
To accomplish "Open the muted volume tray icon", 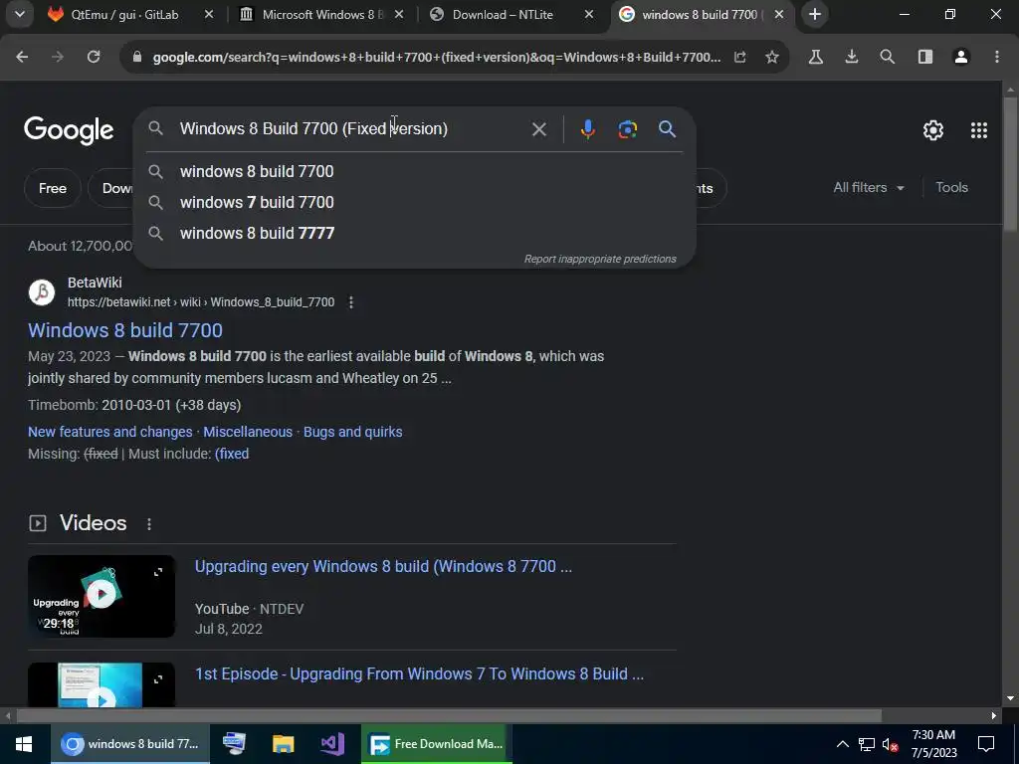I will tap(891, 744).
